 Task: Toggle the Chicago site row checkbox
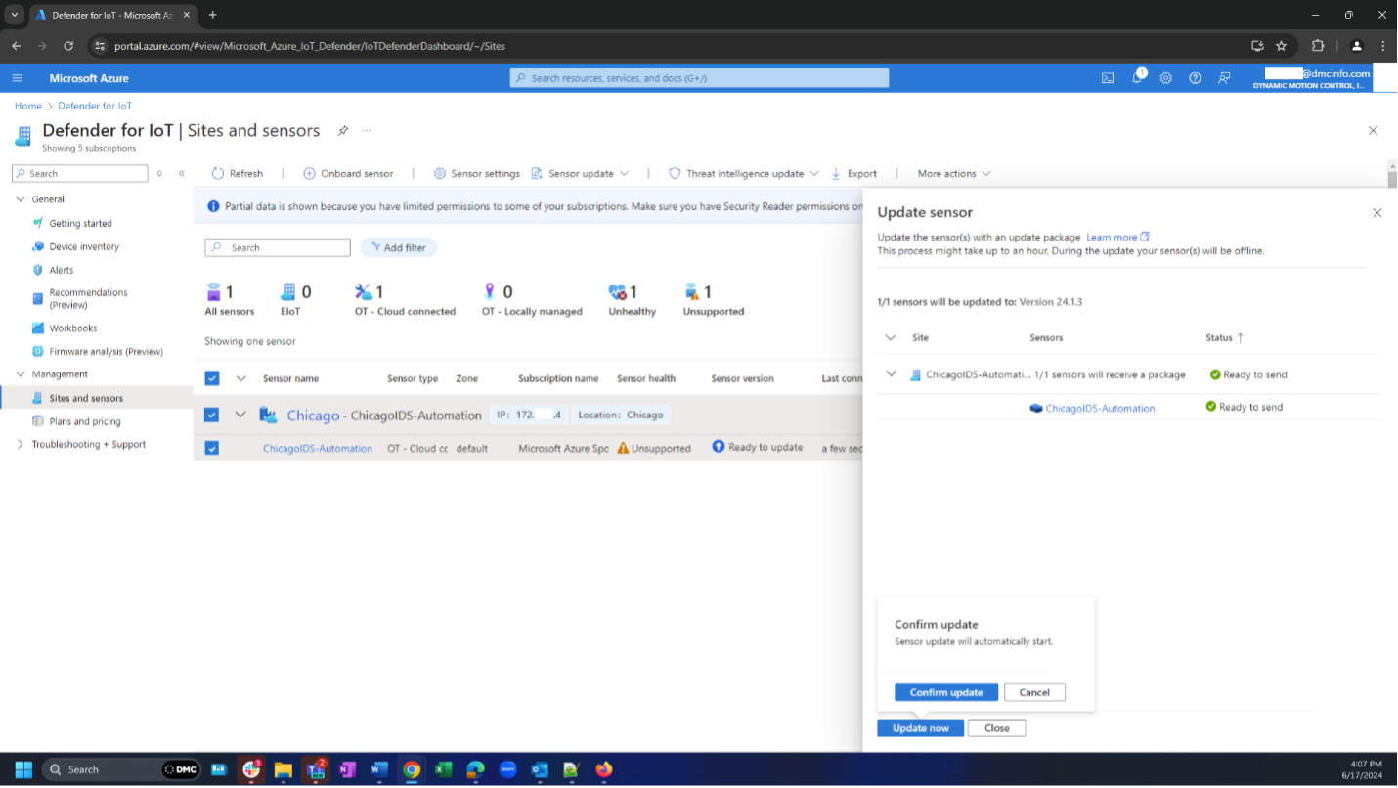click(212, 415)
